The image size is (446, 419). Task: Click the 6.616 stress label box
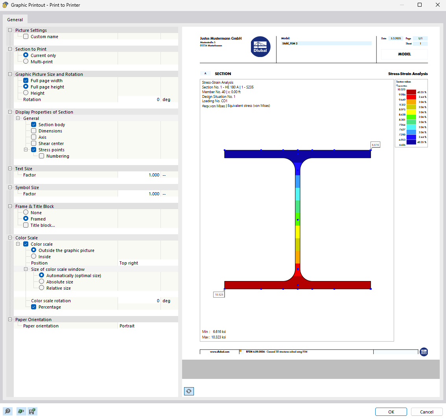376,145
